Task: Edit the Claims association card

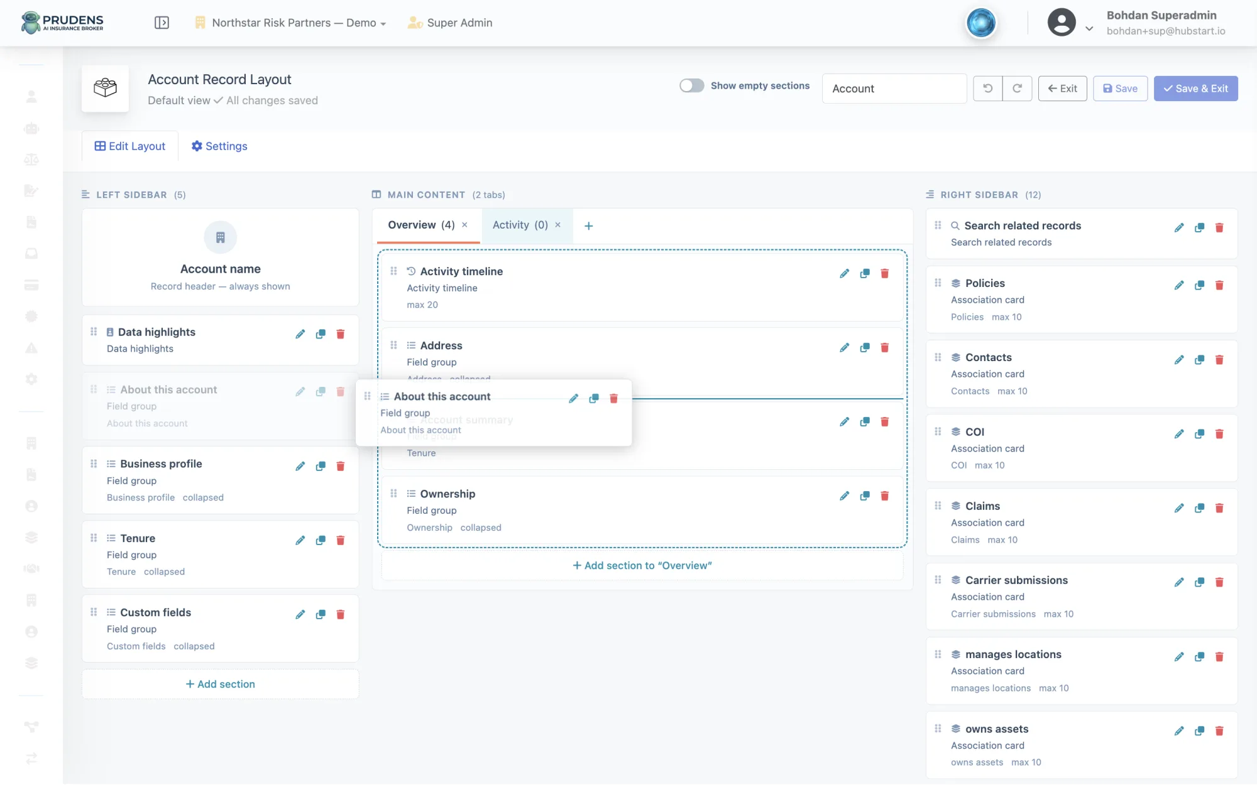Action: (1179, 508)
